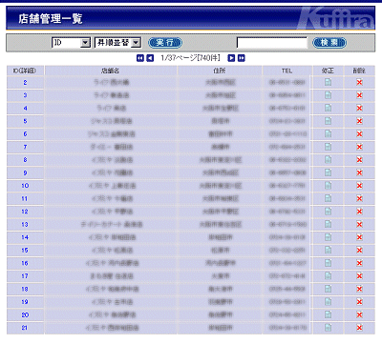This screenshot has height=344, width=382.
Task: Edit the store with ID 21
Action: click(328, 328)
